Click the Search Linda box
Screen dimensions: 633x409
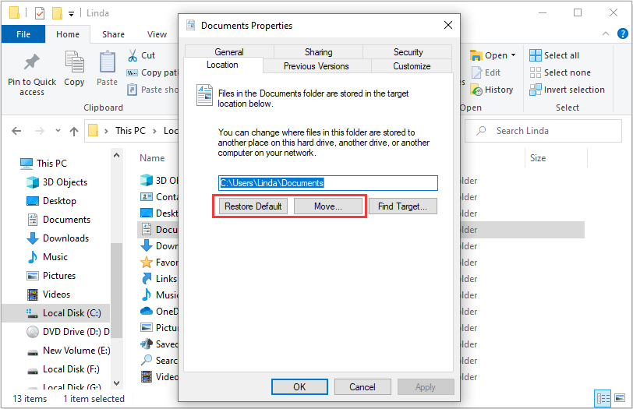(543, 131)
